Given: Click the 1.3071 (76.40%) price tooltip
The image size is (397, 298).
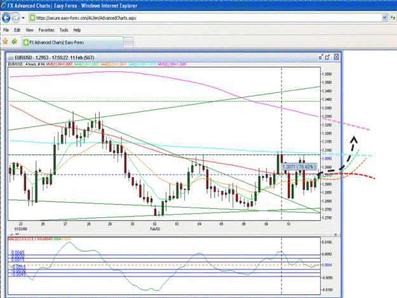Looking at the screenshot, I should click(x=299, y=167).
